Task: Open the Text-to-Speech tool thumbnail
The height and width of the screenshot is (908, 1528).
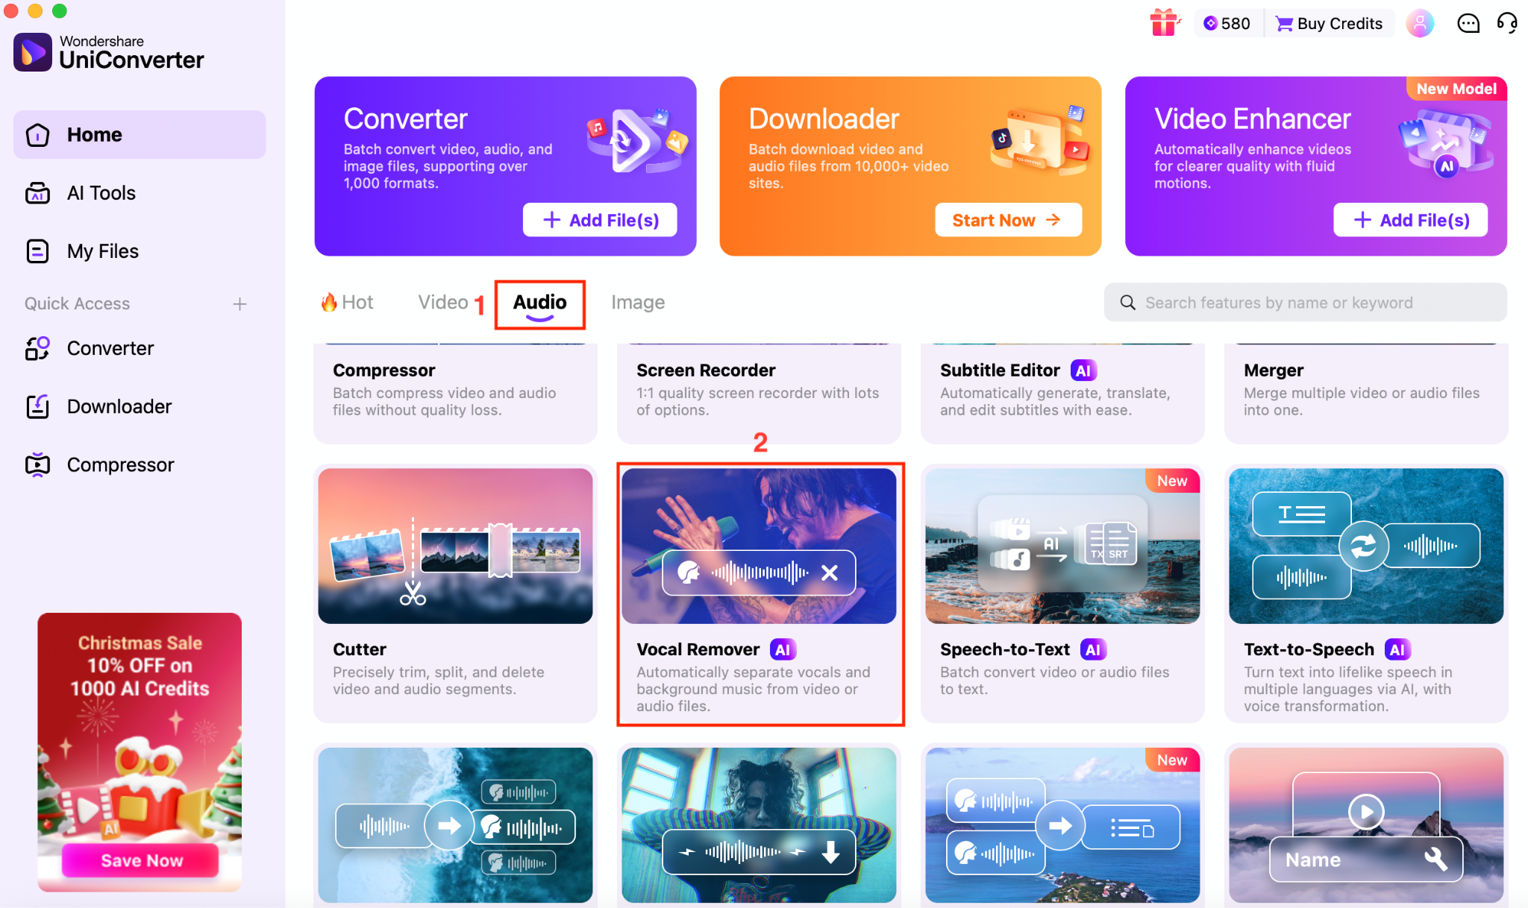Action: coord(1365,546)
